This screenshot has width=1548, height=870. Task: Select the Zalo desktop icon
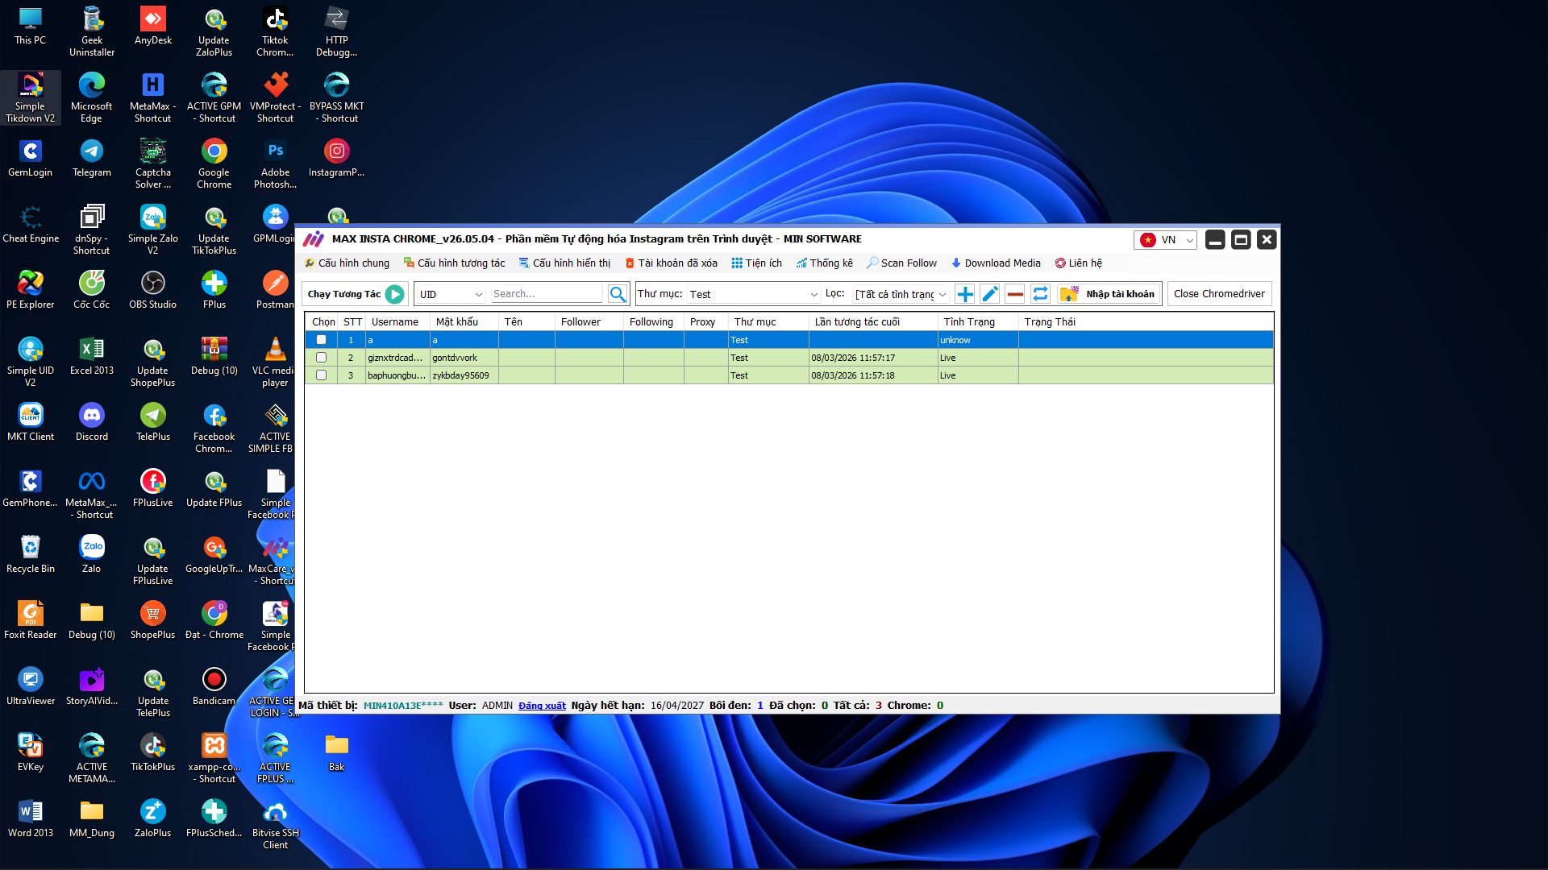click(x=92, y=554)
